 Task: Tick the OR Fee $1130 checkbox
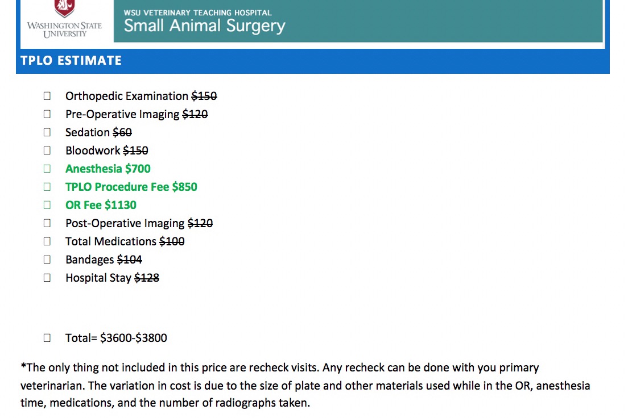[47, 205]
